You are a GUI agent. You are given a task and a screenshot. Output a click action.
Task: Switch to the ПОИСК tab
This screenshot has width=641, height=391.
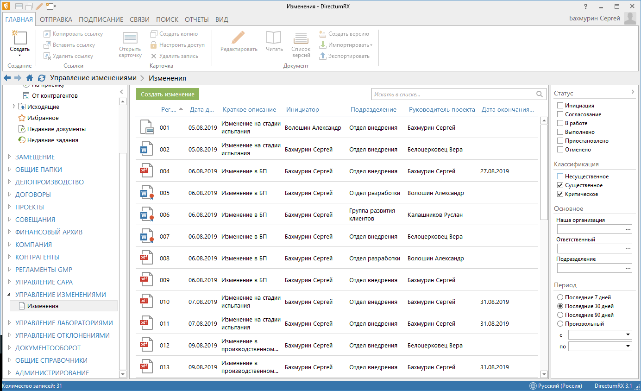point(167,19)
